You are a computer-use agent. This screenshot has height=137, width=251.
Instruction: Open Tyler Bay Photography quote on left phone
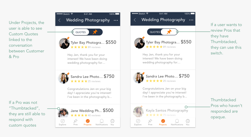click(88, 51)
